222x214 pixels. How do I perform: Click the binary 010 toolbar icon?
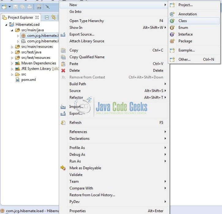point(39,7)
